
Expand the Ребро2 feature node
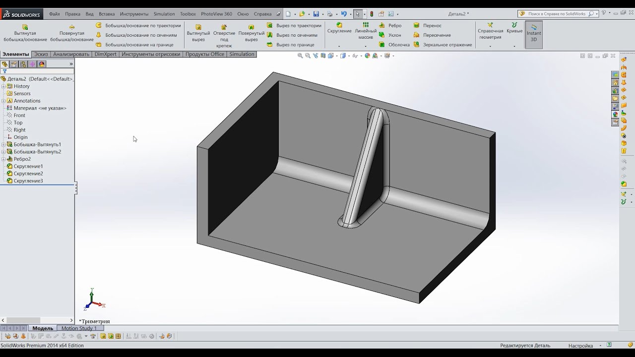tap(3, 159)
